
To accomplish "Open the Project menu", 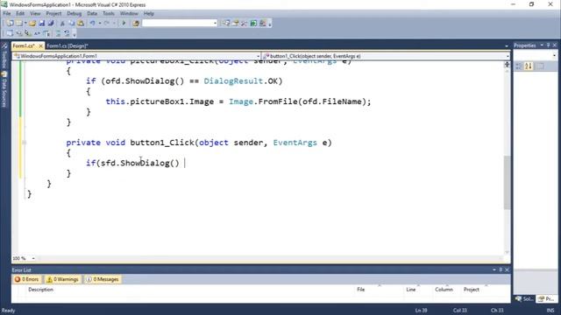I will pos(53,14).
